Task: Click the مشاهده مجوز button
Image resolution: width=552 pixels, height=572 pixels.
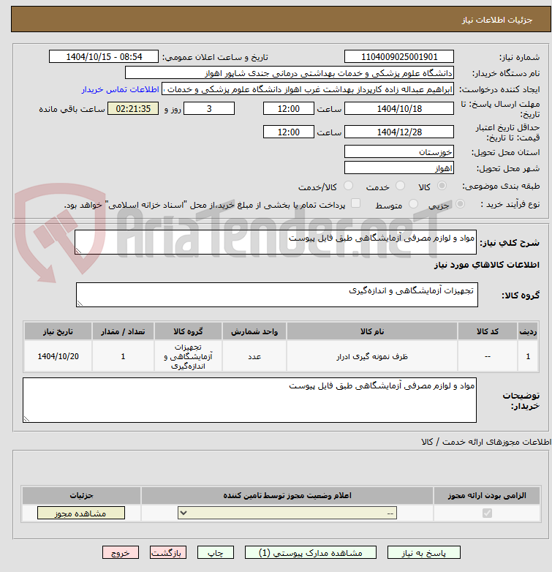Action: 81,513
